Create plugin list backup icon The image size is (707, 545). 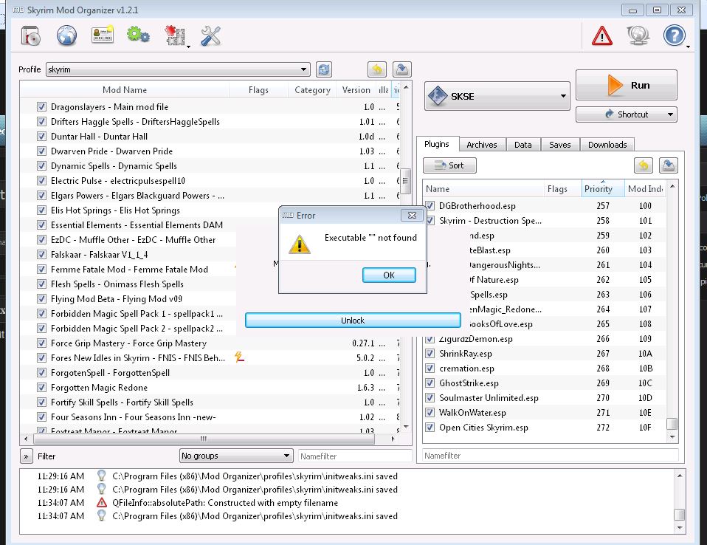pos(668,165)
